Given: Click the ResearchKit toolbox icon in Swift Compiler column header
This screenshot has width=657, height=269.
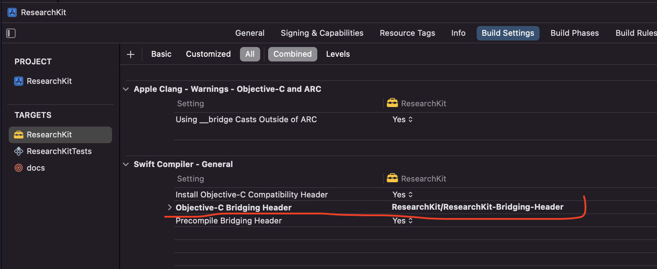Looking at the screenshot, I should (x=392, y=179).
